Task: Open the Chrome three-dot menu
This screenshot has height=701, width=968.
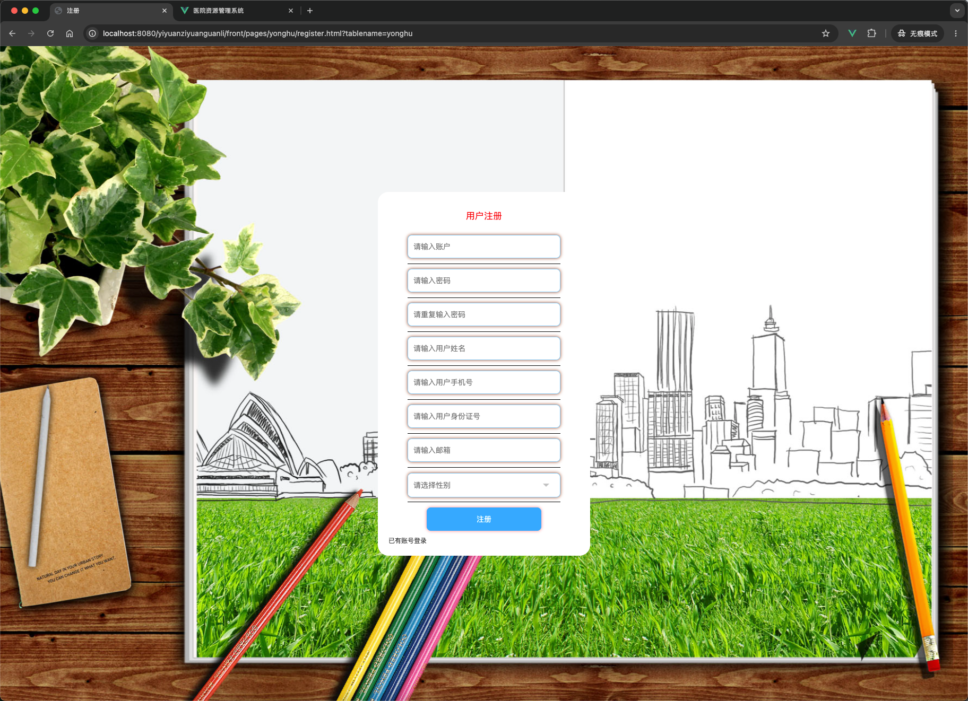Action: (x=956, y=33)
